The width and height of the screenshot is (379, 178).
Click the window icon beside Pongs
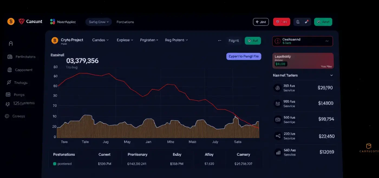8,95
